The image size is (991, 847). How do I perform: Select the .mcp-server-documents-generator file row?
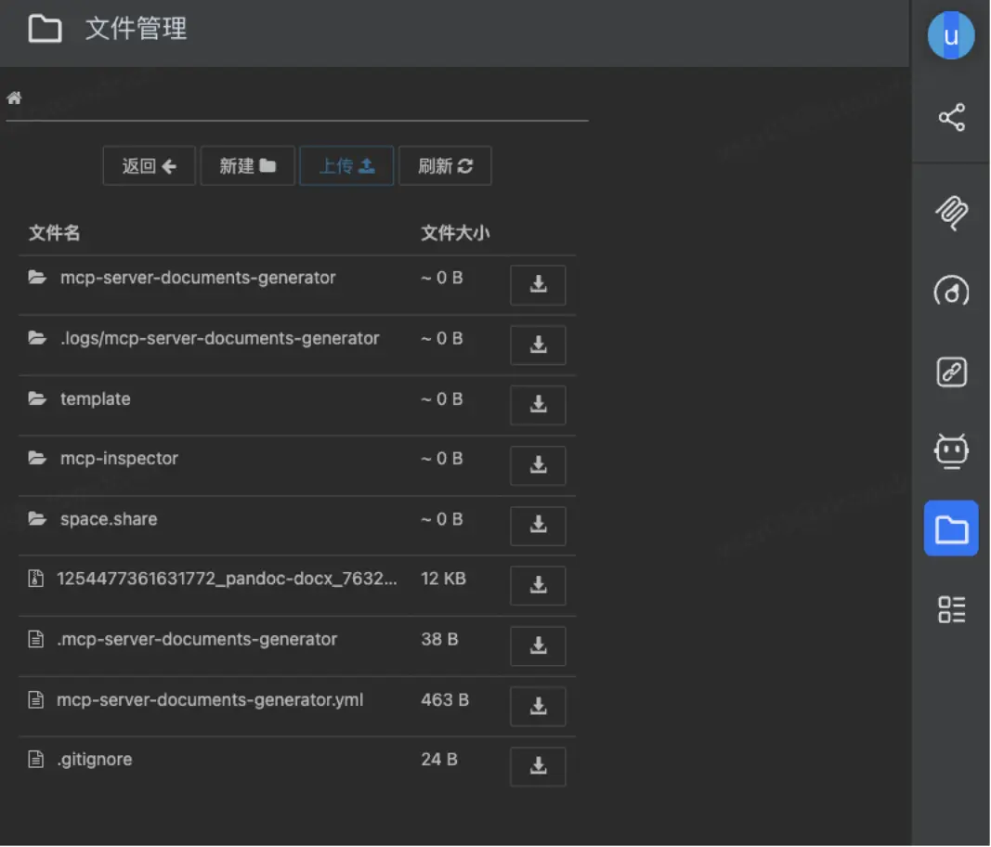(297, 646)
